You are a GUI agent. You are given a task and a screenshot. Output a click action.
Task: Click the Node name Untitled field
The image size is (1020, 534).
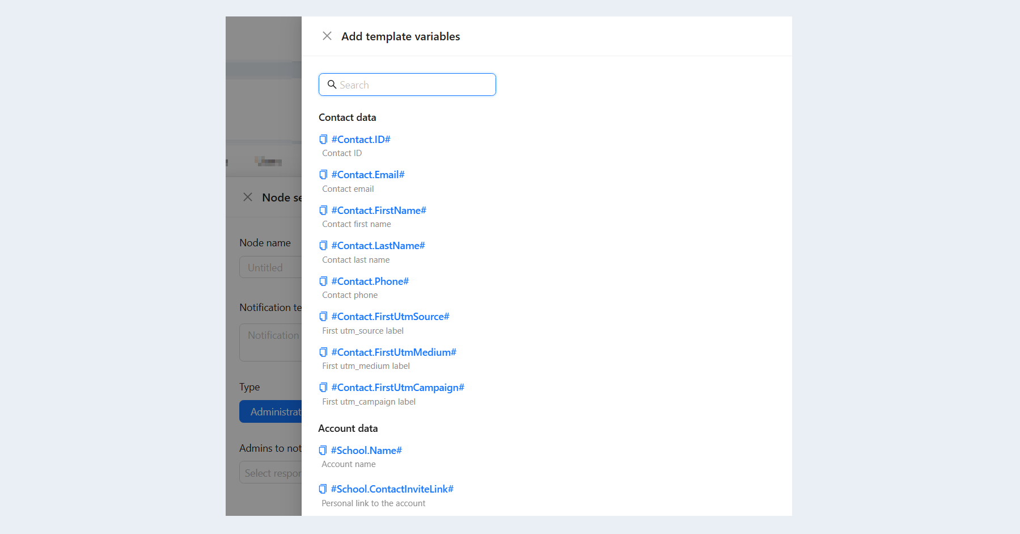tap(271, 267)
